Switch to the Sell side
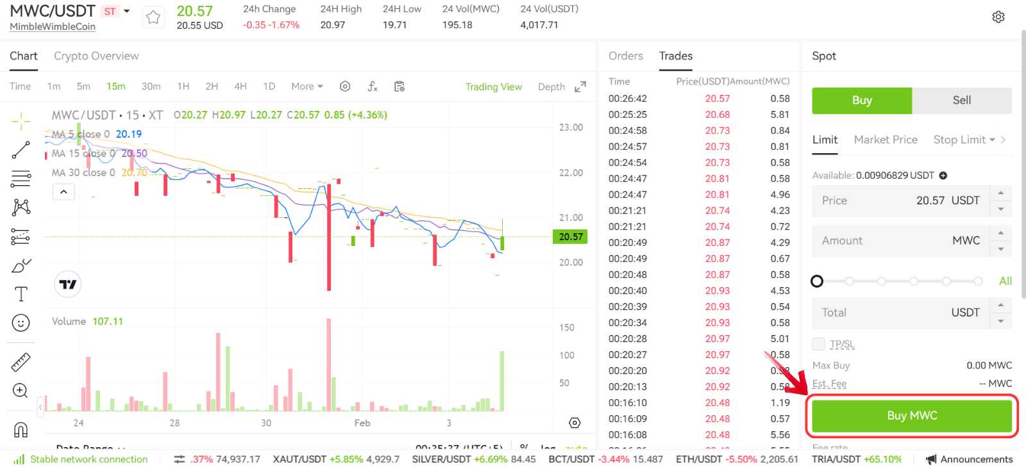The width and height of the screenshot is (1026, 467). click(962, 101)
